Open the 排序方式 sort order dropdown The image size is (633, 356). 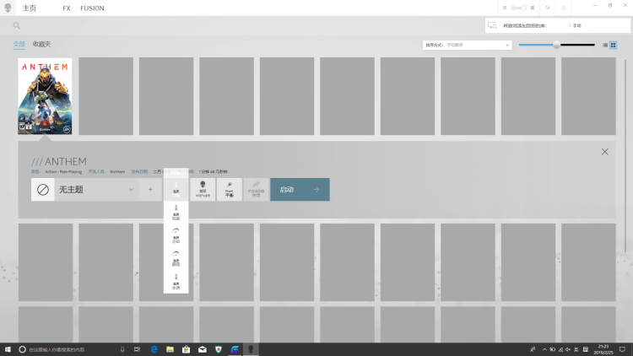[468, 46]
